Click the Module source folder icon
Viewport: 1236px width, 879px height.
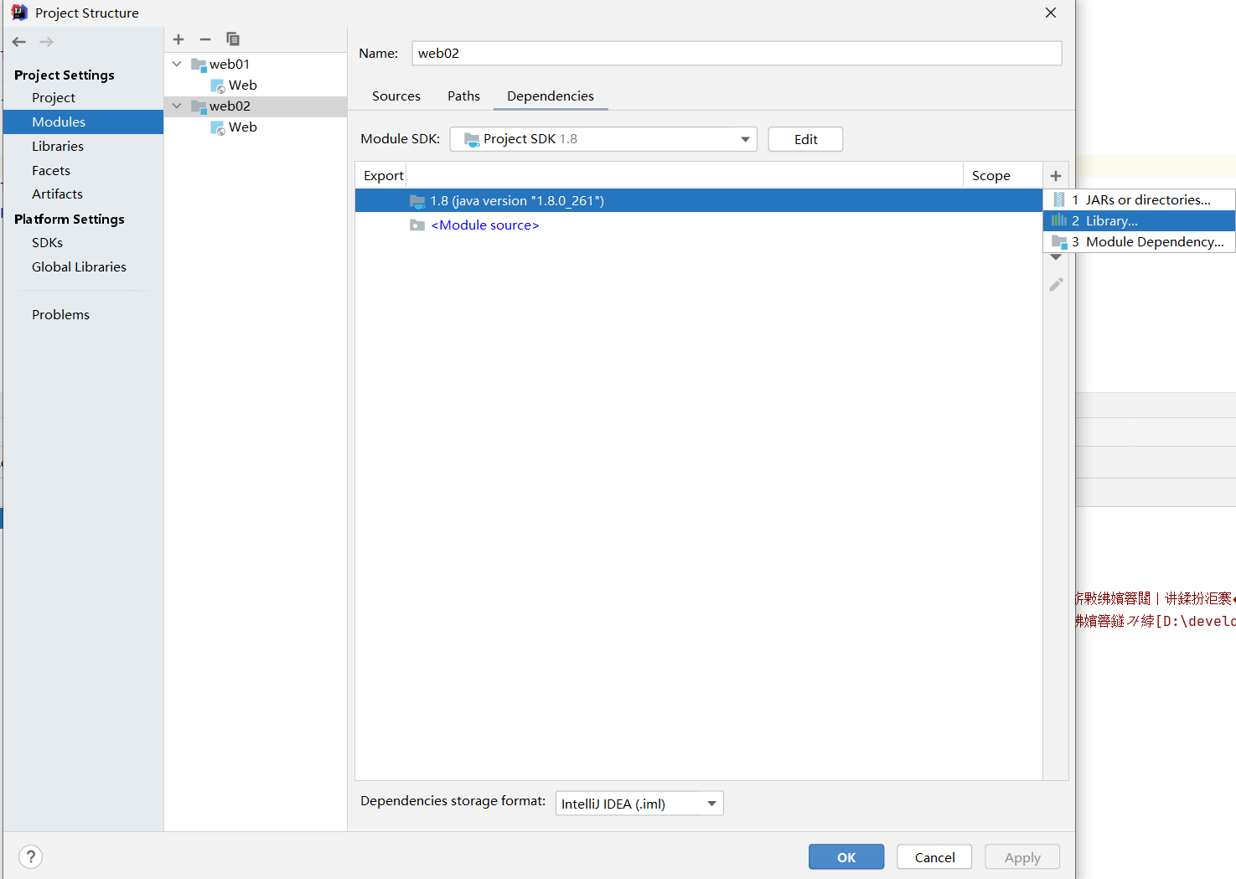417,225
